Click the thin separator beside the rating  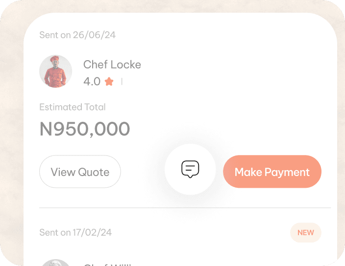pyautogui.click(x=122, y=82)
